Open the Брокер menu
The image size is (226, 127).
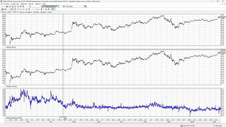[31, 4]
